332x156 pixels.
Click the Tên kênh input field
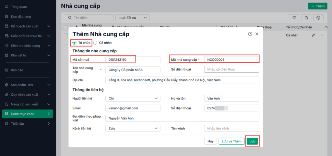pyautogui.click(x=231, y=128)
